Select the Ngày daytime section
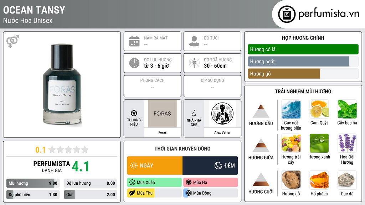The image size is (365, 205). click(155, 165)
